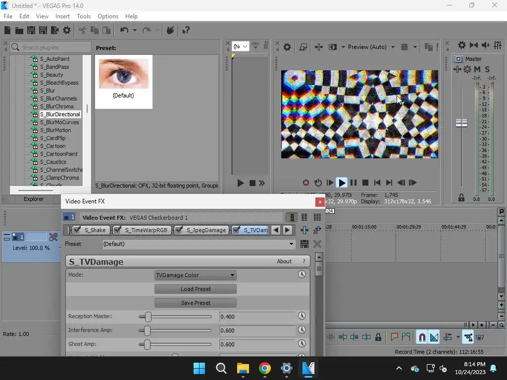Go to start in the preview transport

(x=377, y=183)
